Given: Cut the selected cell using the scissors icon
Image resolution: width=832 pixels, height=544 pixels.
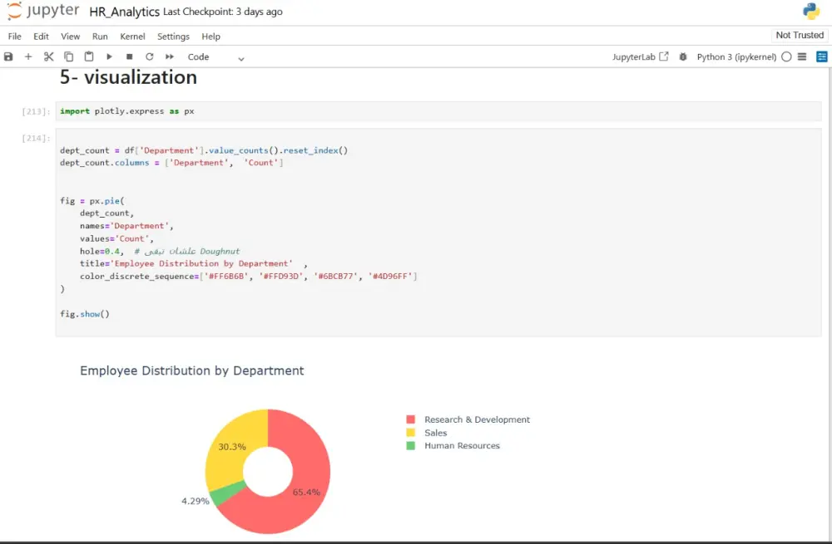Looking at the screenshot, I should pos(48,56).
